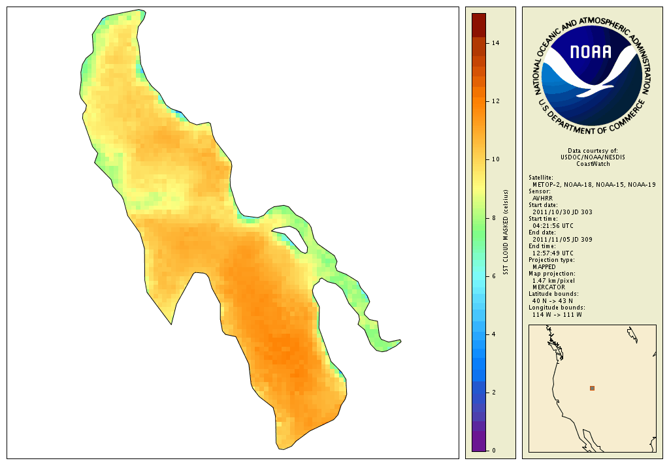The image size is (669, 465).
Task: Click the 'End date:' label
Action: pyautogui.click(x=542, y=232)
